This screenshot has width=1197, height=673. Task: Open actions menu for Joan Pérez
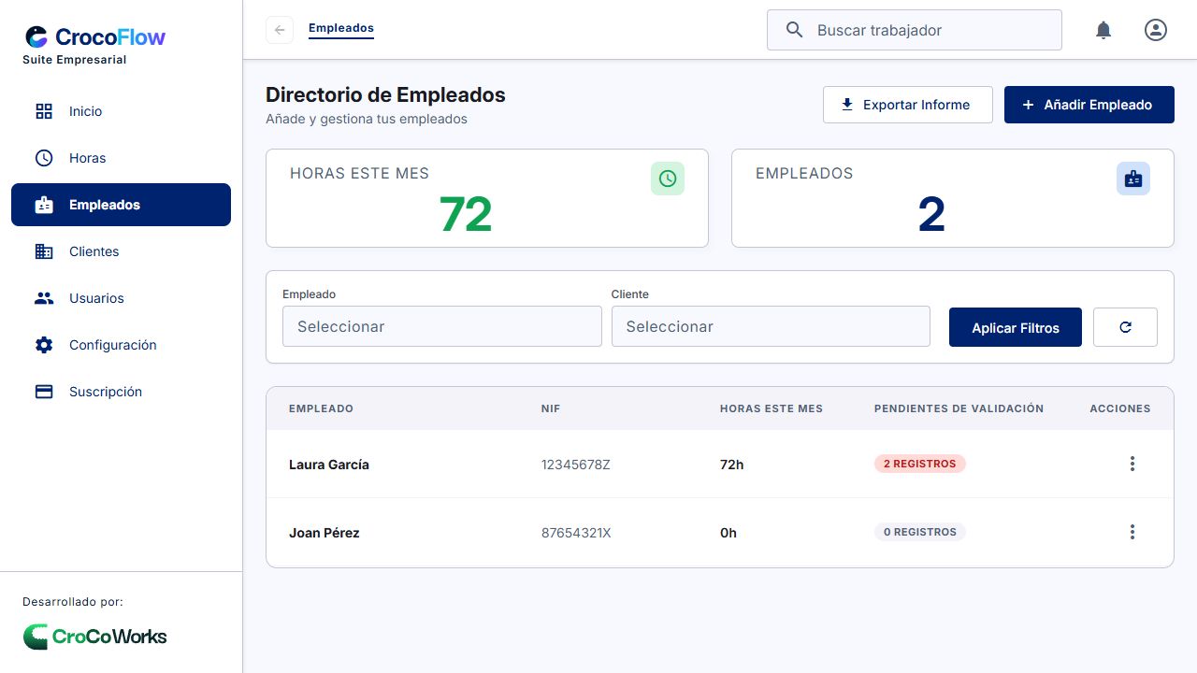click(x=1132, y=532)
